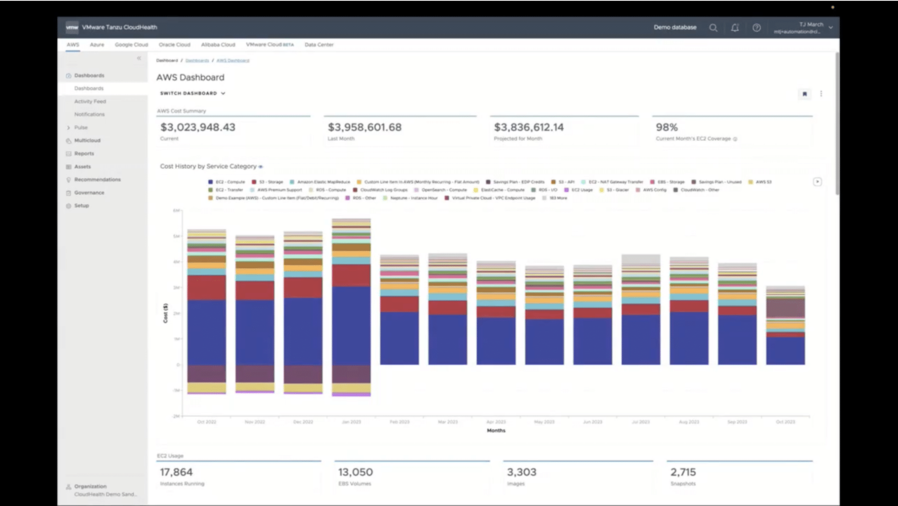Toggle S3 - Storage legend series

(267, 182)
